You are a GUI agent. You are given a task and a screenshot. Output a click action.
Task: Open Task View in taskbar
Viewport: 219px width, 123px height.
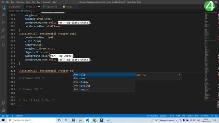[66, 120]
